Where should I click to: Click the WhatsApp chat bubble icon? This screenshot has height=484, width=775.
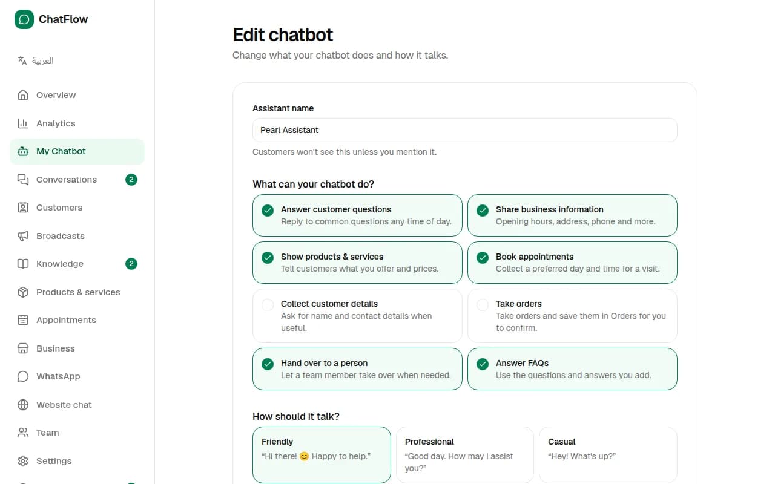point(23,376)
